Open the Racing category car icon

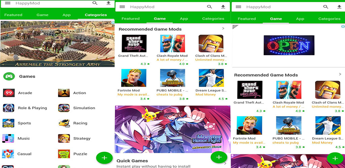pyautogui.click(x=64, y=123)
